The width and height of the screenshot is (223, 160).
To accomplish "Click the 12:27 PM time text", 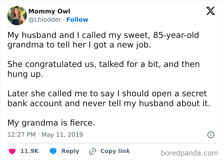I will [21, 135].
